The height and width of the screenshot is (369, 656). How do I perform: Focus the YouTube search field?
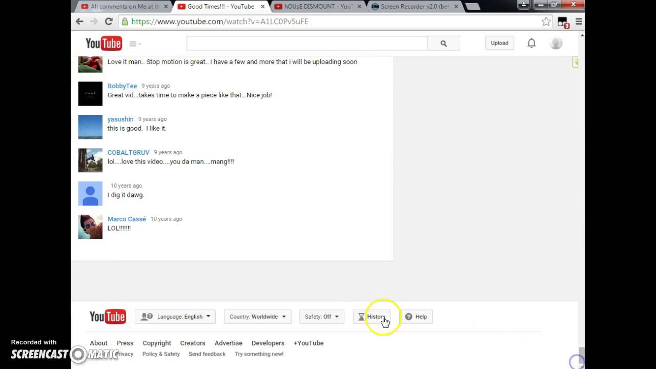point(306,44)
